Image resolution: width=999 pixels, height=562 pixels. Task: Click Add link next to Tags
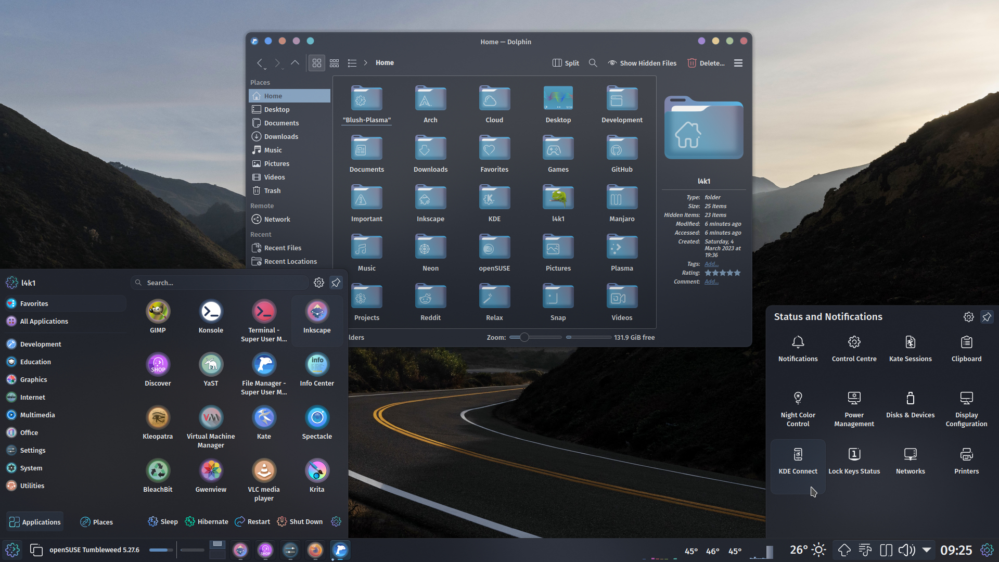click(711, 264)
